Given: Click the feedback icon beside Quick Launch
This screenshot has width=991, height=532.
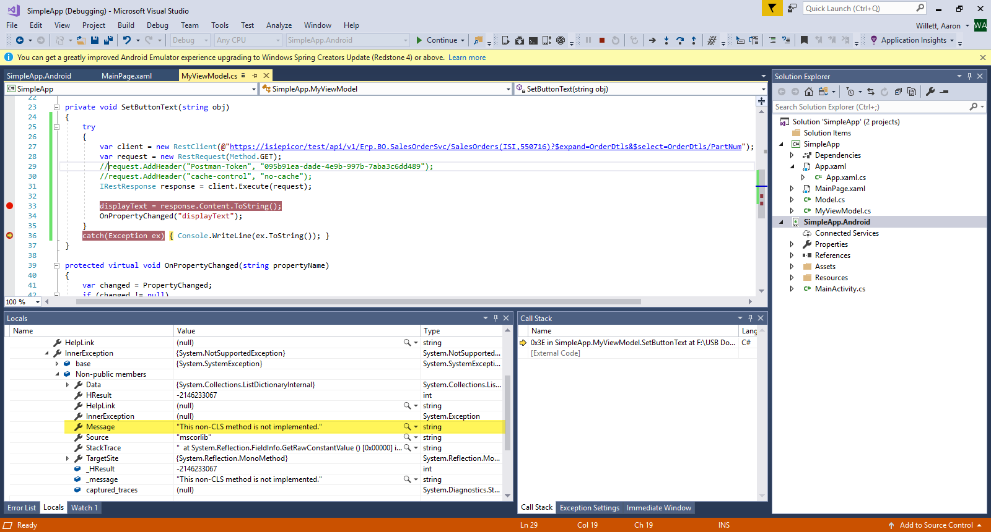Looking at the screenshot, I should tap(792, 8).
